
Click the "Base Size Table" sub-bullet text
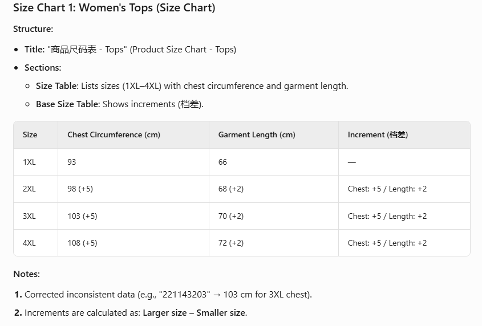click(120, 104)
